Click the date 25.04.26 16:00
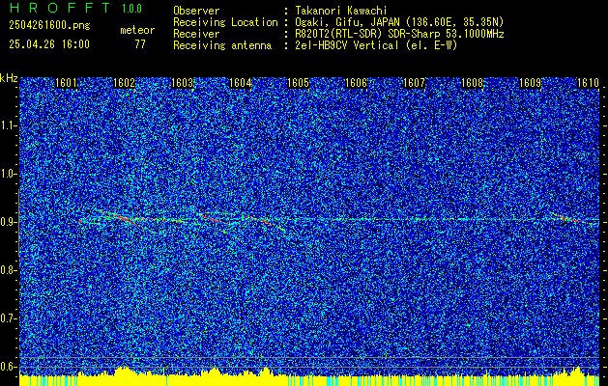608x386 pixels. (x=49, y=44)
